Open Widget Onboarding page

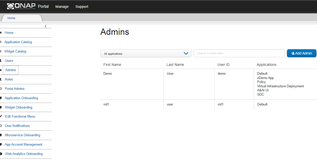tap(19, 107)
